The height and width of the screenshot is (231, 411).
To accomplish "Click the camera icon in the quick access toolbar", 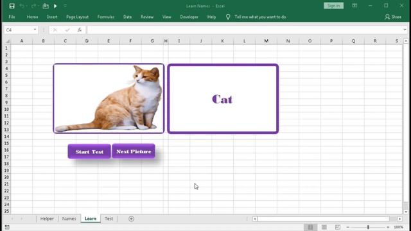I will pos(46,6).
